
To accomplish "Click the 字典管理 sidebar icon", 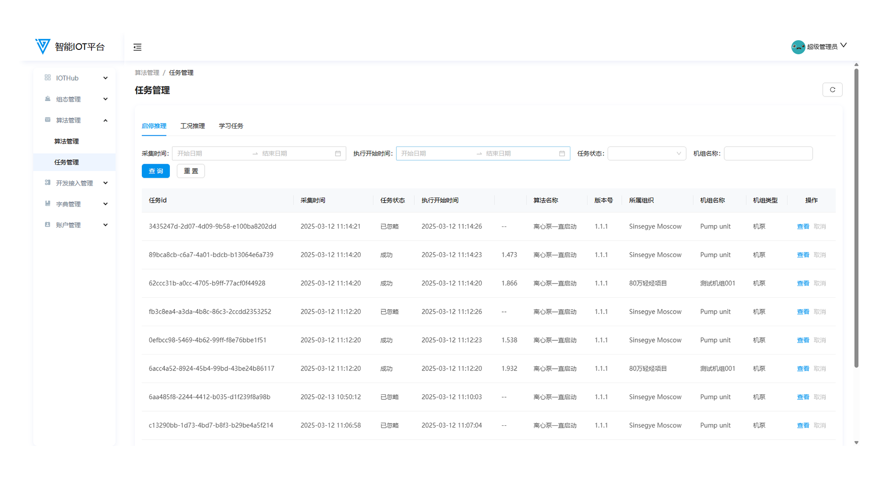I will [x=48, y=204].
